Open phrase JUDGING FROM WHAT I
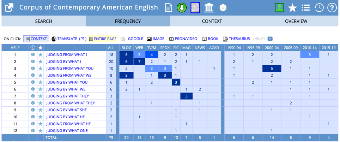The height and width of the screenshot is (142, 340). (67, 55)
